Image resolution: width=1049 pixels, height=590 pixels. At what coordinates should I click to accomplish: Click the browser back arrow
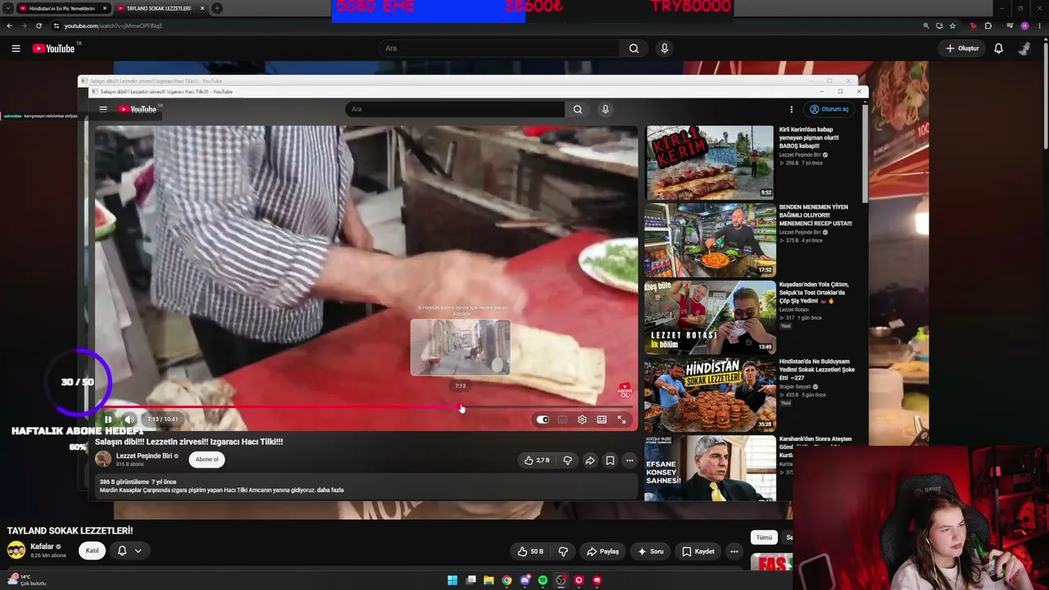click(x=9, y=25)
